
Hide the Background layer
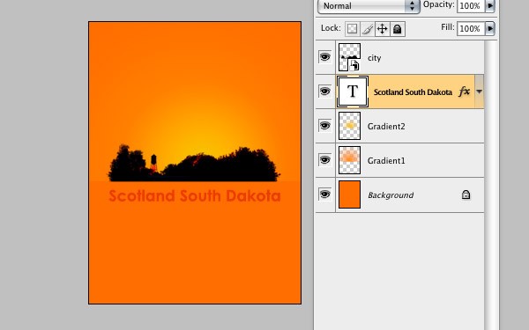[324, 194]
